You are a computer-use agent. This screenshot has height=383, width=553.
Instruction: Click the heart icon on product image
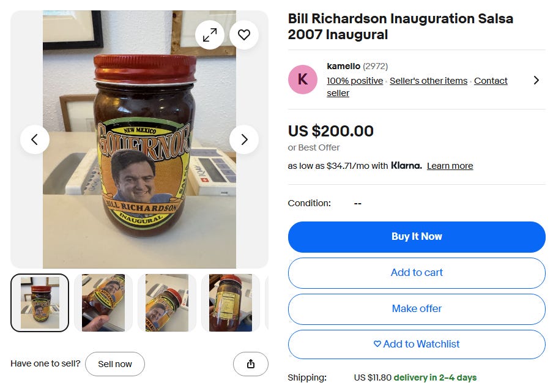click(x=243, y=34)
